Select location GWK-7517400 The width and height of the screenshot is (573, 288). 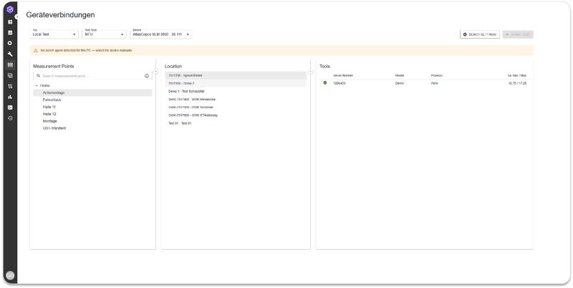click(236, 100)
